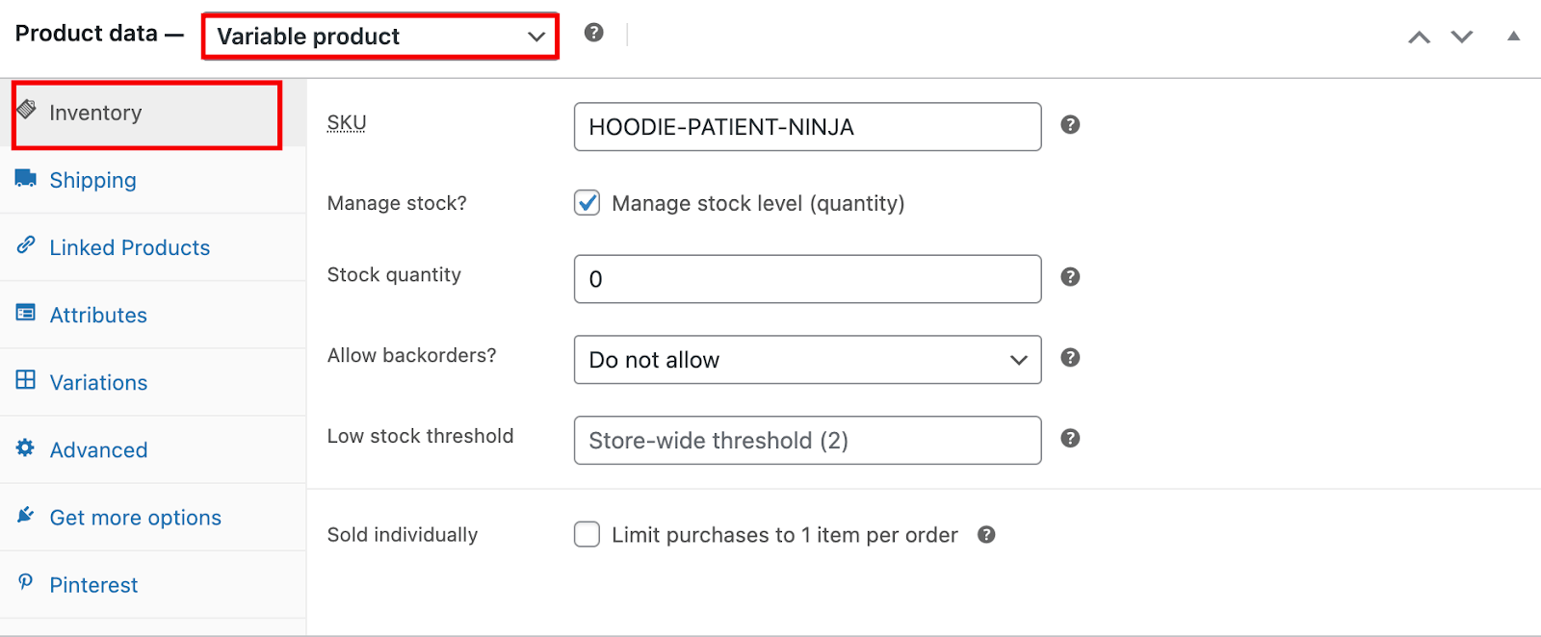Click the Advanced settings gear icon
The width and height of the screenshot is (1541, 637).
26,449
